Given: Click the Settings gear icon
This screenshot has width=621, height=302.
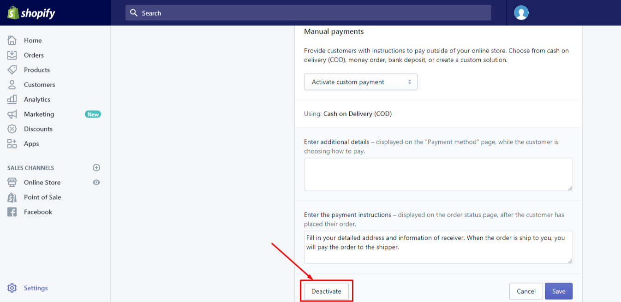Looking at the screenshot, I should coord(12,288).
